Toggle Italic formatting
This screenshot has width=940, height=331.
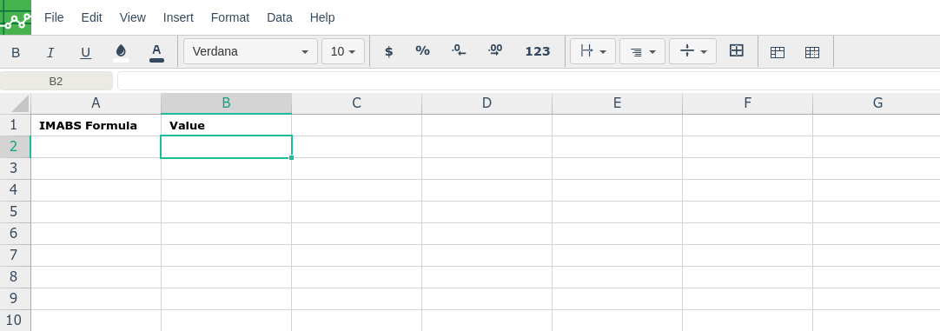tap(50, 52)
